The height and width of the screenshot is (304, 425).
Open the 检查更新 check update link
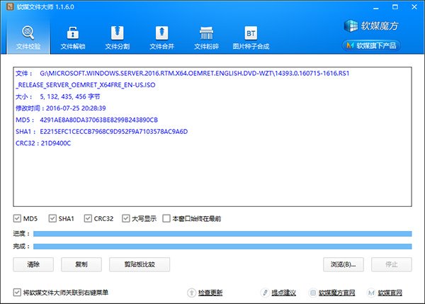[x=210, y=293]
